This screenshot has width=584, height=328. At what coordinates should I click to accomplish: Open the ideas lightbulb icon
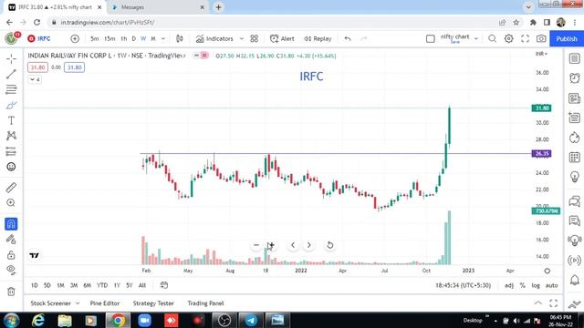tap(574, 177)
